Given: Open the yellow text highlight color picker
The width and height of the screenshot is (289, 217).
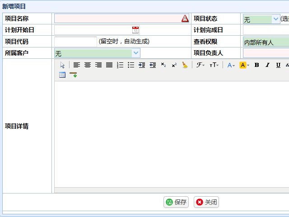Looking at the screenshot, I should (x=244, y=65).
